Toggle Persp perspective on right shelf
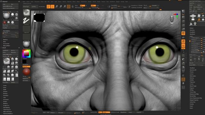The height and width of the screenshot is (115, 205). click(183, 33)
